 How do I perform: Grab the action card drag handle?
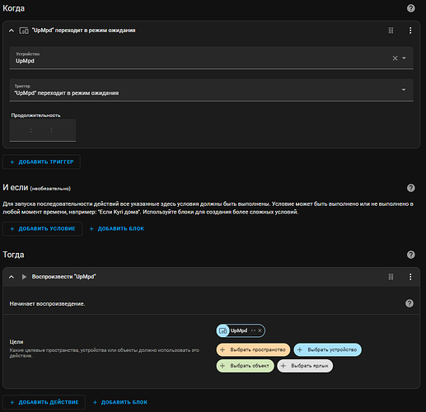pos(391,277)
